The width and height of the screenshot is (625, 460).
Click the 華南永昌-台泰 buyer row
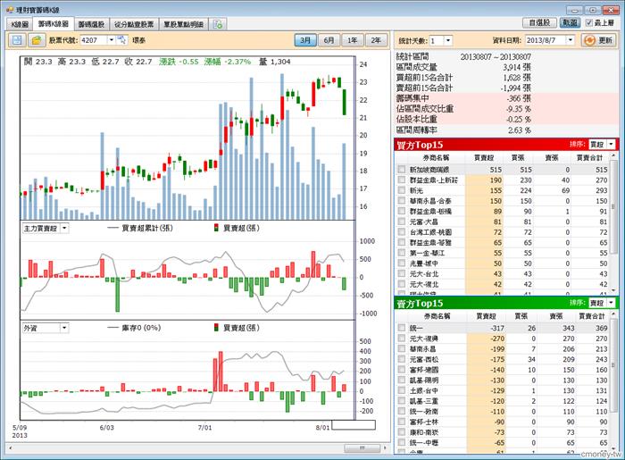click(x=503, y=201)
